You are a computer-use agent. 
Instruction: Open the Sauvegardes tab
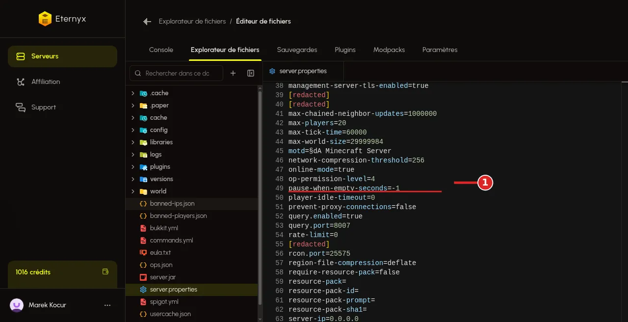click(297, 50)
